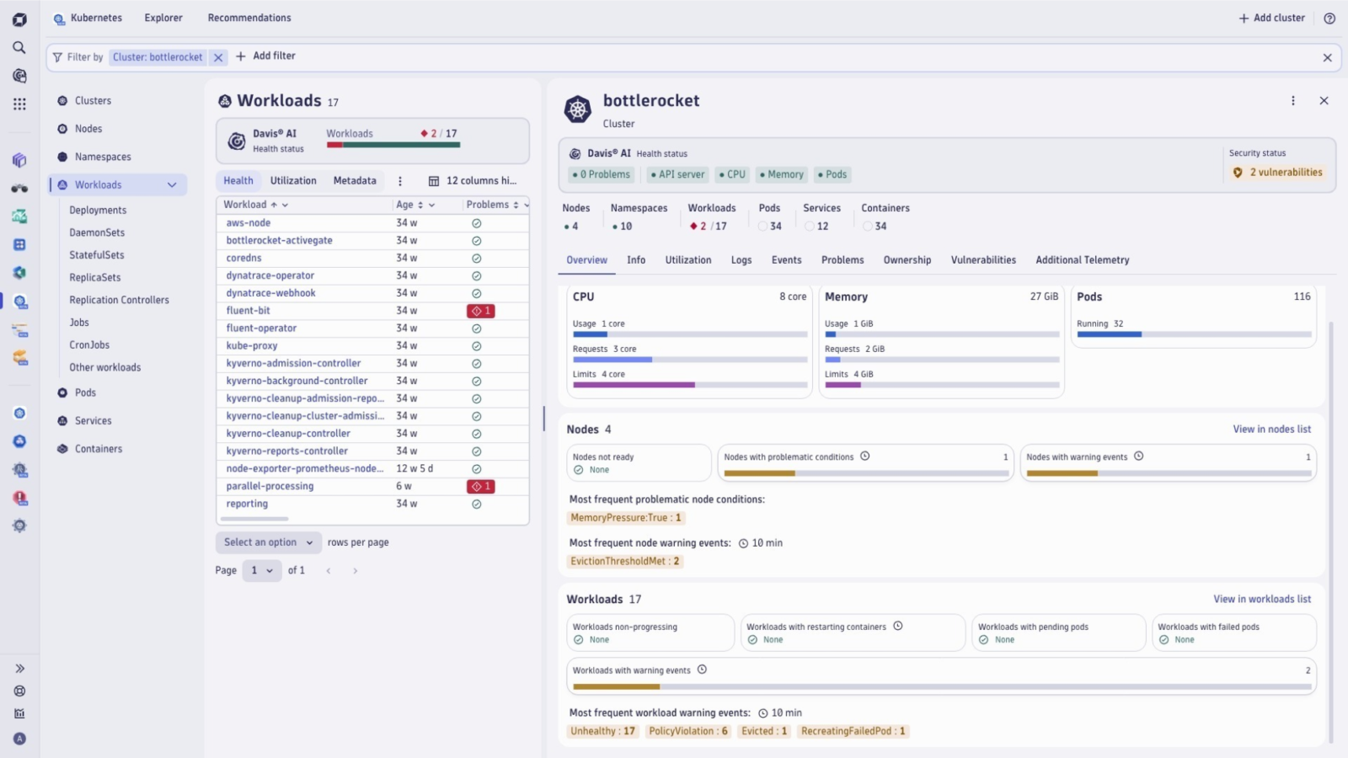Switch to Recommendations tab
Image resolution: width=1348 pixels, height=758 pixels.
pyautogui.click(x=249, y=18)
